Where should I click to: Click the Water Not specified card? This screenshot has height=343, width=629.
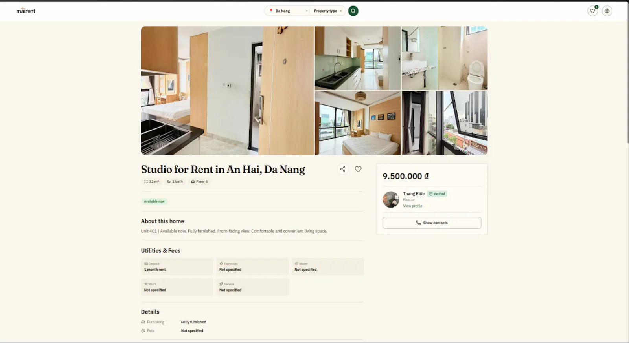point(328,267)
